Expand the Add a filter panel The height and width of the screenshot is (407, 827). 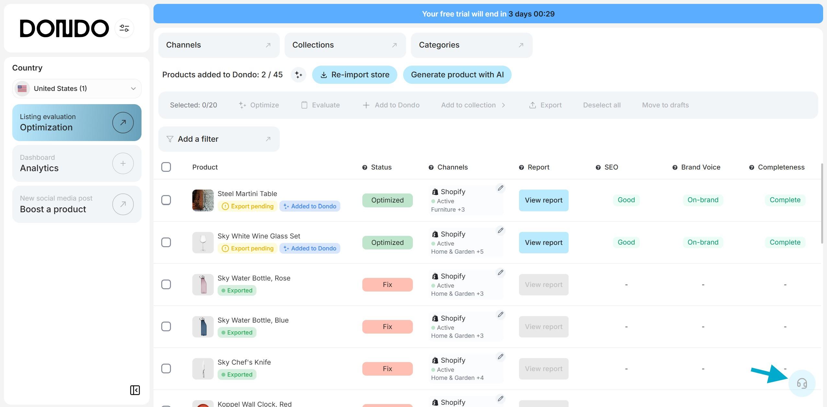[219, 139]
